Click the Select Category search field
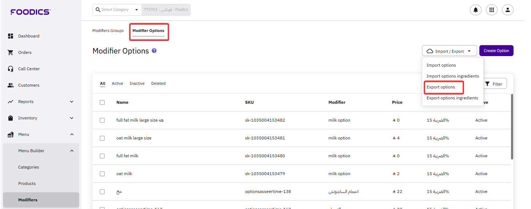The image size is (531, 209). pos(116,10)
